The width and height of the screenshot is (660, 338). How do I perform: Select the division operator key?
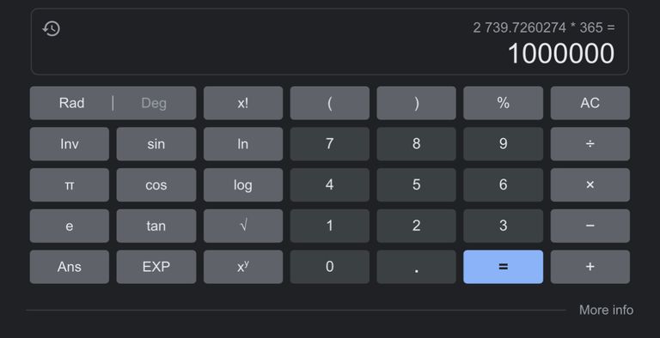[x=590, y=144]
